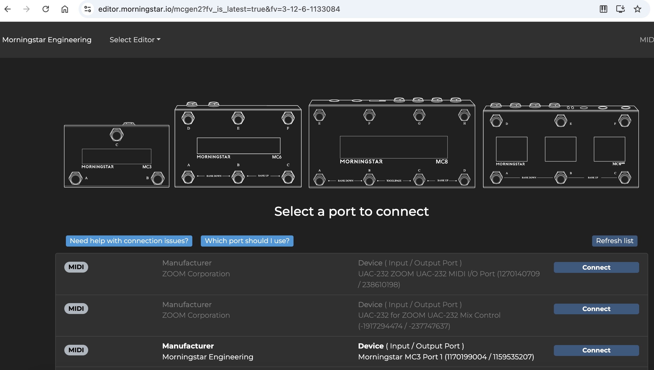The image size is (654, 370).
Task: Click footswitch E on the MC6 illustration
Action: tap(238, 118)
